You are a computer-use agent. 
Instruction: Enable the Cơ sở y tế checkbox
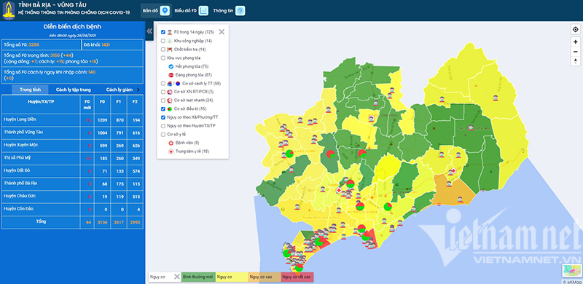[x=163, y=135]
